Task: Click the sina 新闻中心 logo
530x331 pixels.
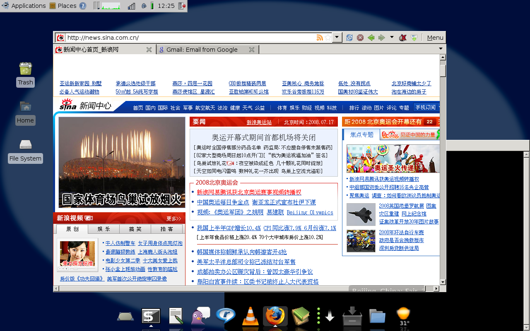Action: coord(85,106)
